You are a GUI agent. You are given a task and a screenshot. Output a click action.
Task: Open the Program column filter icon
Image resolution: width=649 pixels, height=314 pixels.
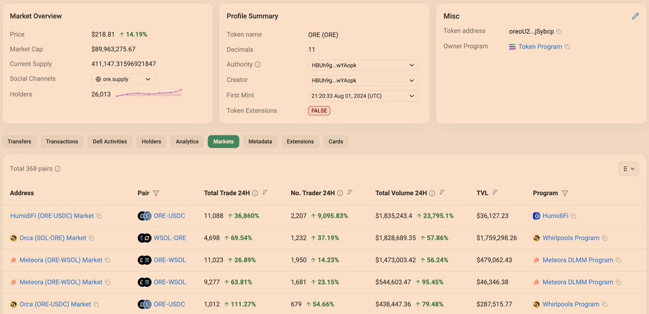coord(565,193)
